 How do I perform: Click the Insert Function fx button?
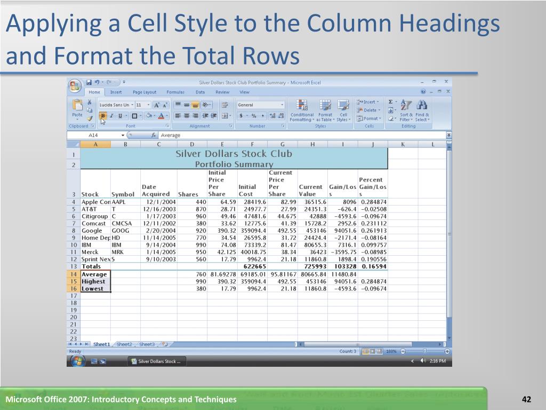click(154, 135)
